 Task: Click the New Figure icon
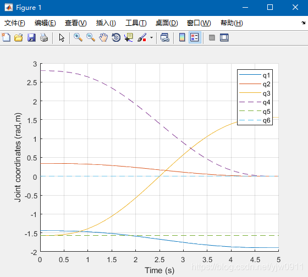[x=6, y=37]
